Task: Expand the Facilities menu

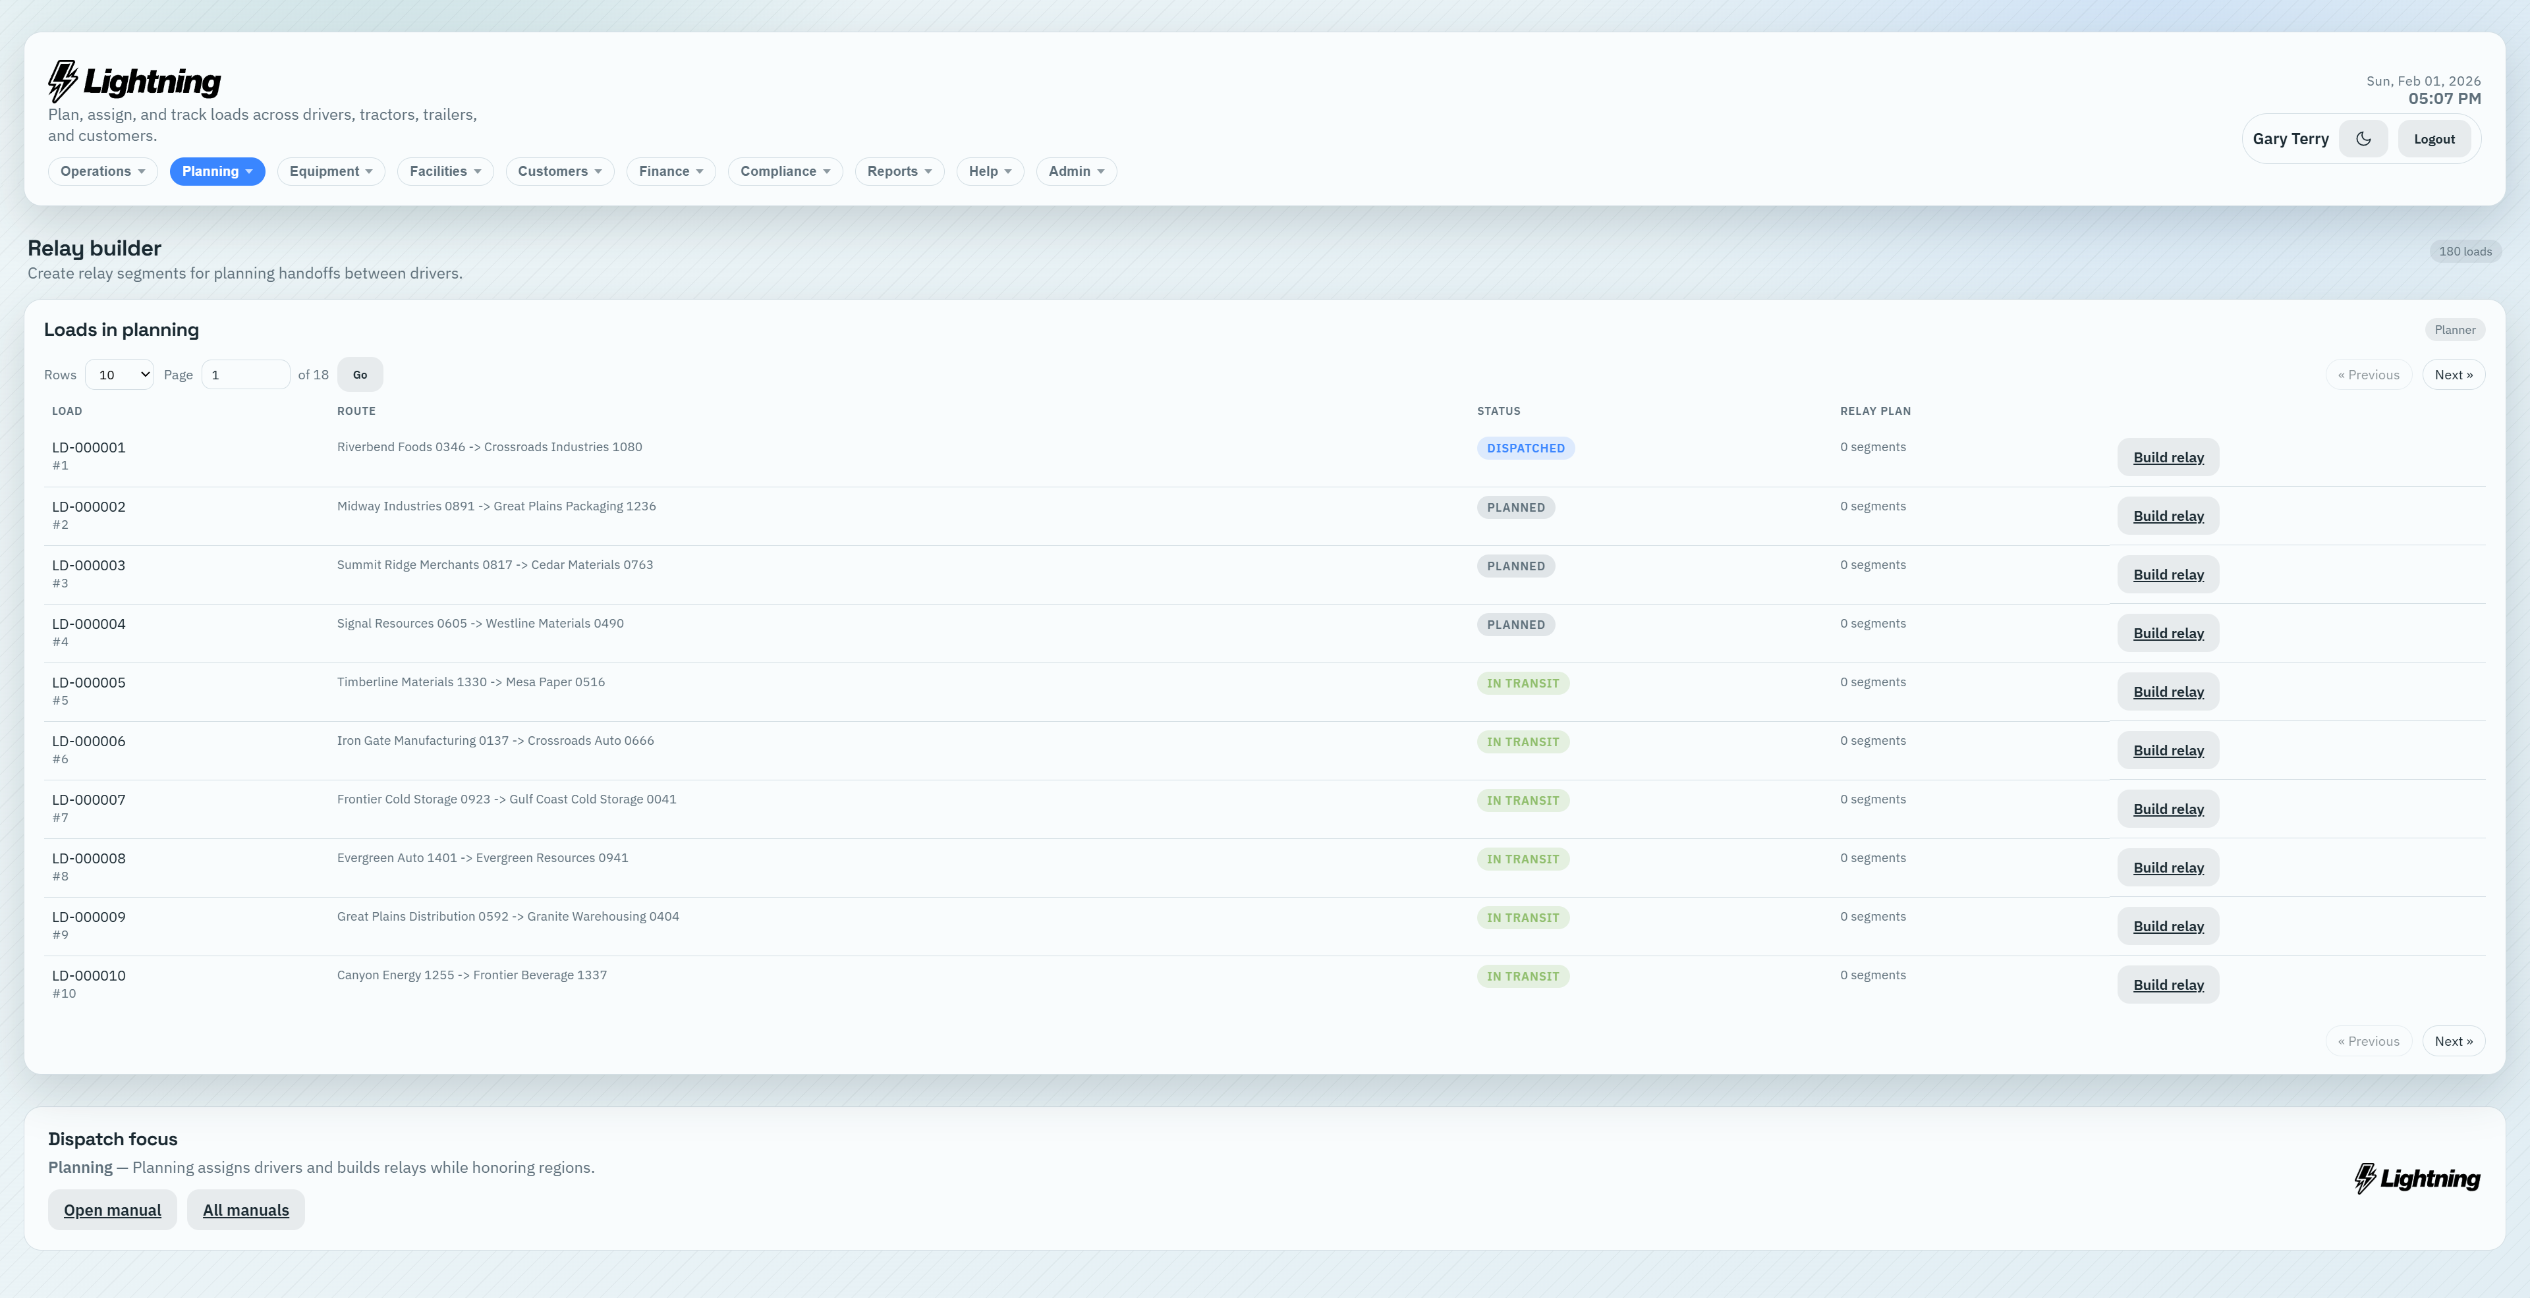Action: coord(445,171)
